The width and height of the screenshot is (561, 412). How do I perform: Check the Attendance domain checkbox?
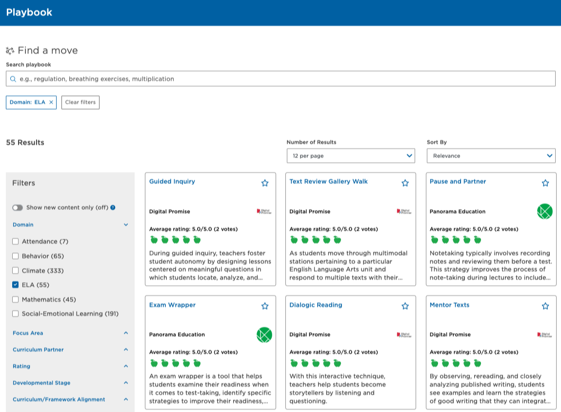coord(16,242)
